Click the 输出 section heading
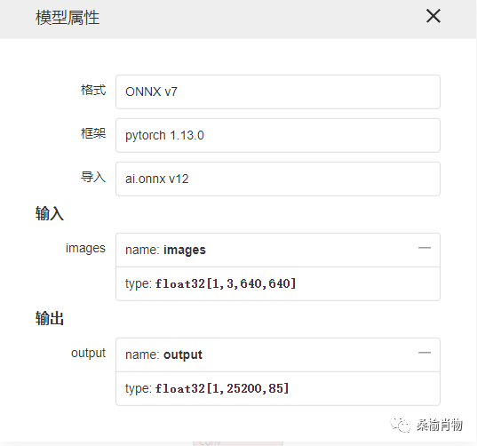The height and width of the screenshot is (446, 477). tap(49, 318)
